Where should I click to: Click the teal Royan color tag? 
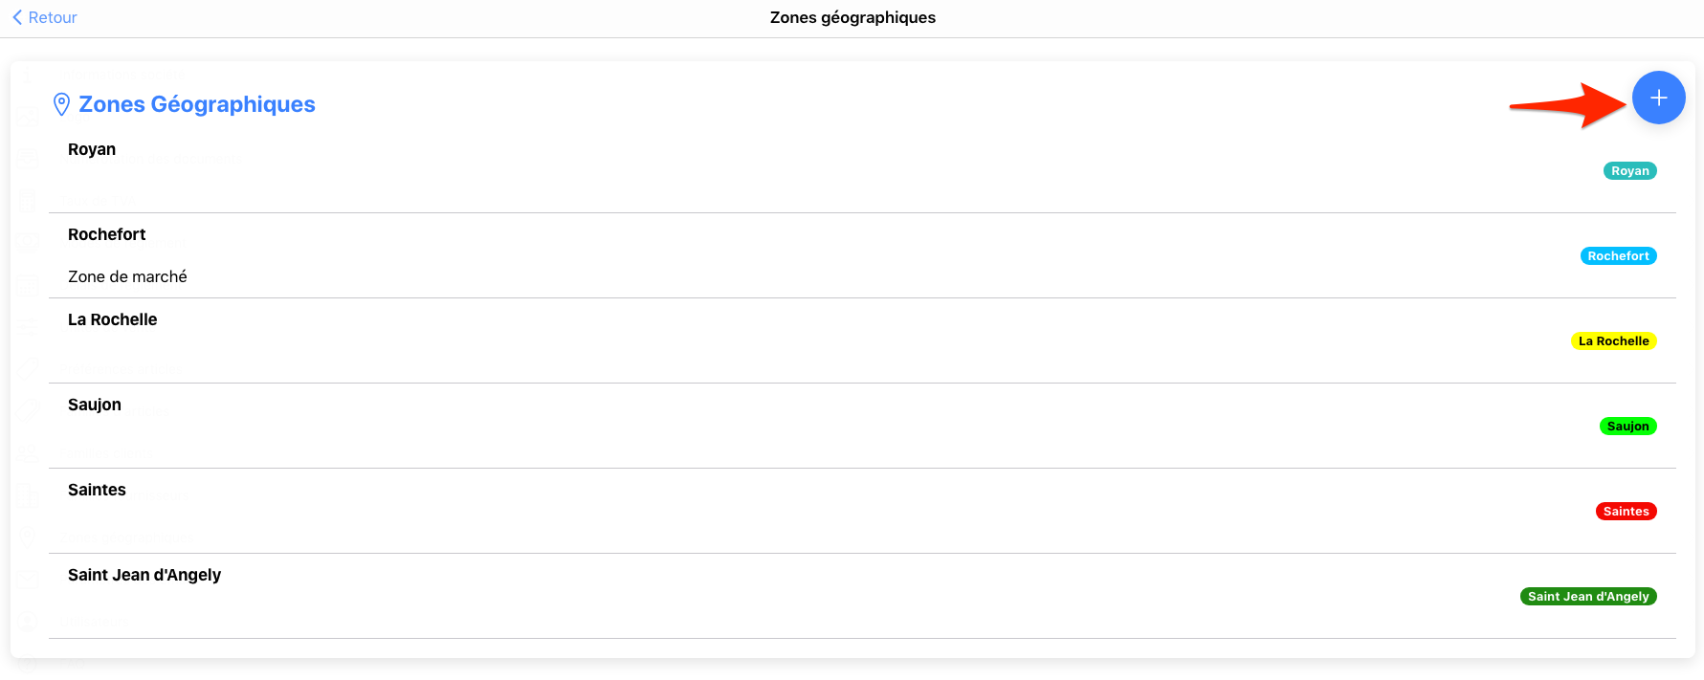[x=1629, y=171]
